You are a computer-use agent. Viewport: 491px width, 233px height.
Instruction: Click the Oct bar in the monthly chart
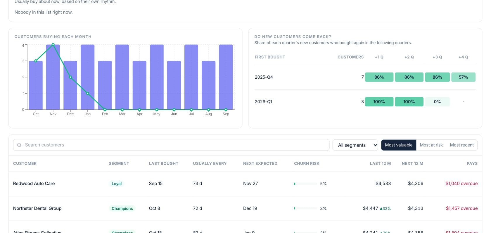click(36, 85)
